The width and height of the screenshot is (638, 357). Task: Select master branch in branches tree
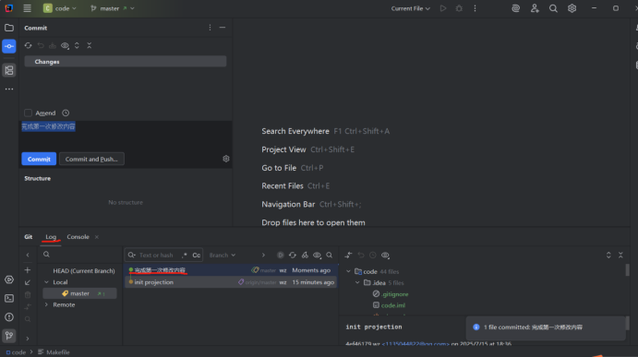(79, 293)
